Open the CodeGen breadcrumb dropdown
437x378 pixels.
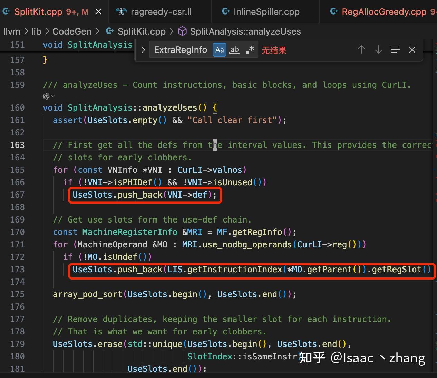(x=72, y=31)
